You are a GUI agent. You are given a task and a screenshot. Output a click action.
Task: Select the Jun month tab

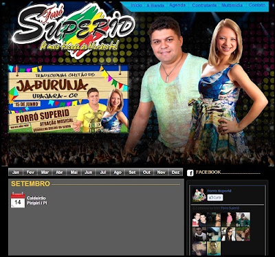[x=88, y=172]
